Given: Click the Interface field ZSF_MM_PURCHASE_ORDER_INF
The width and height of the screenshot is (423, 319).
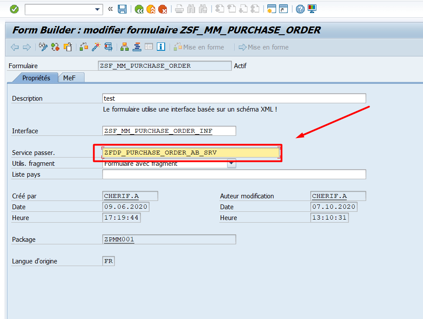Looking at the screenshot, I should click(x=169, y=131).
